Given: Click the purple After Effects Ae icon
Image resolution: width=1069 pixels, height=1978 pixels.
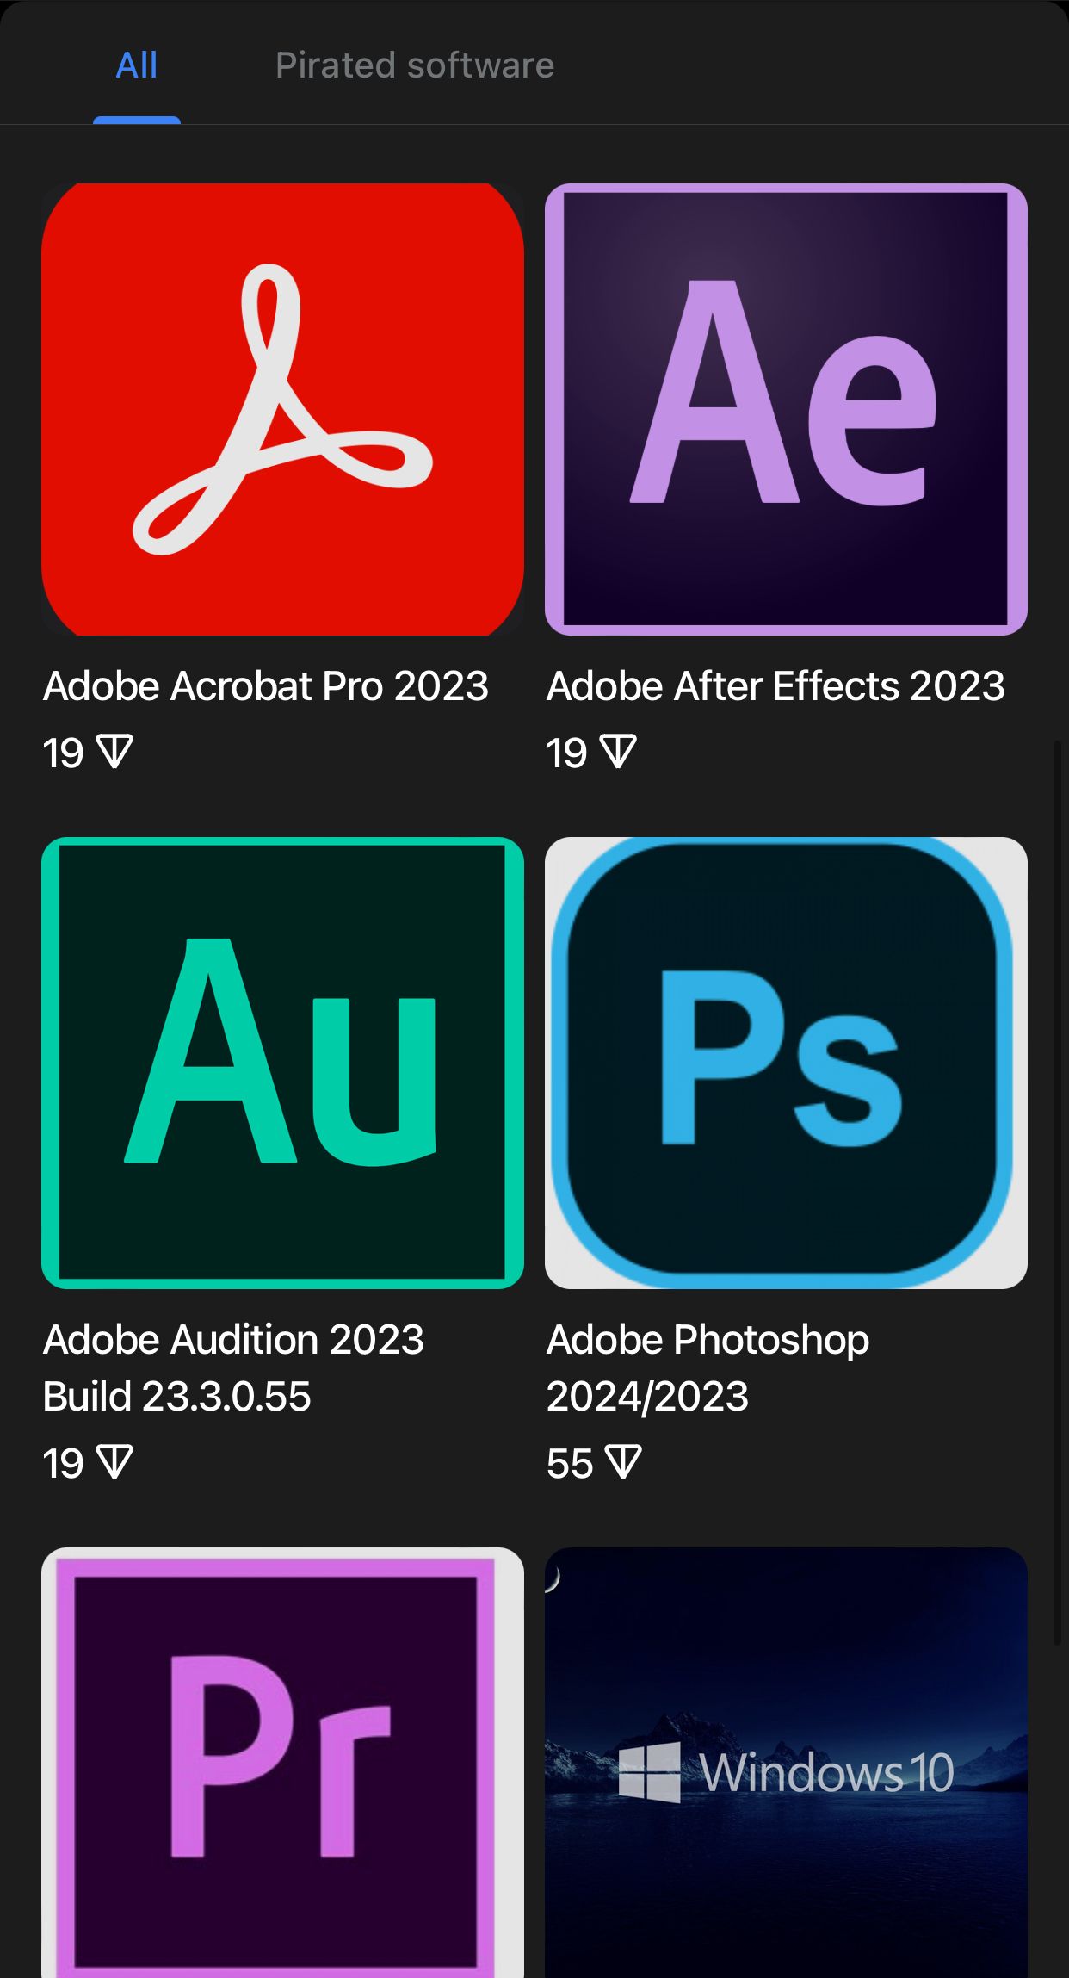Looking at the screenshot, I should (x=786, y=409).
